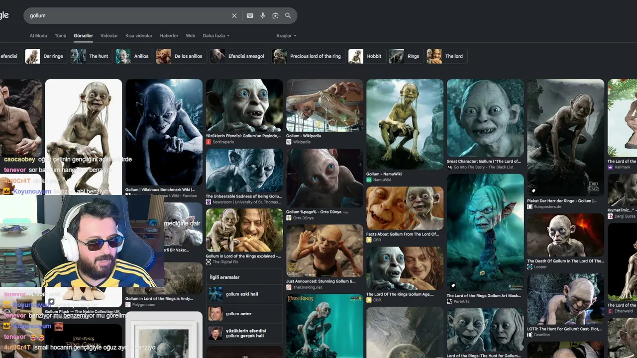Switch to the AI Modu tab
Screen dimensions: 637x358
[x=38, y=36]
